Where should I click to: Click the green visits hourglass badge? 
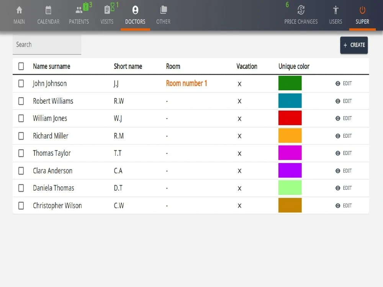point(113,7)
